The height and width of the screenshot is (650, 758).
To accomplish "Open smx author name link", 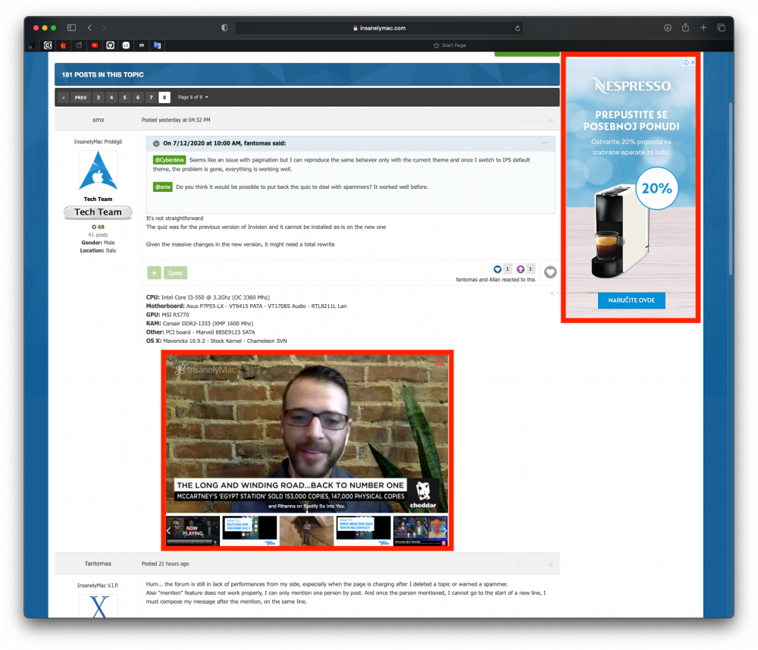I will point(98,120).
